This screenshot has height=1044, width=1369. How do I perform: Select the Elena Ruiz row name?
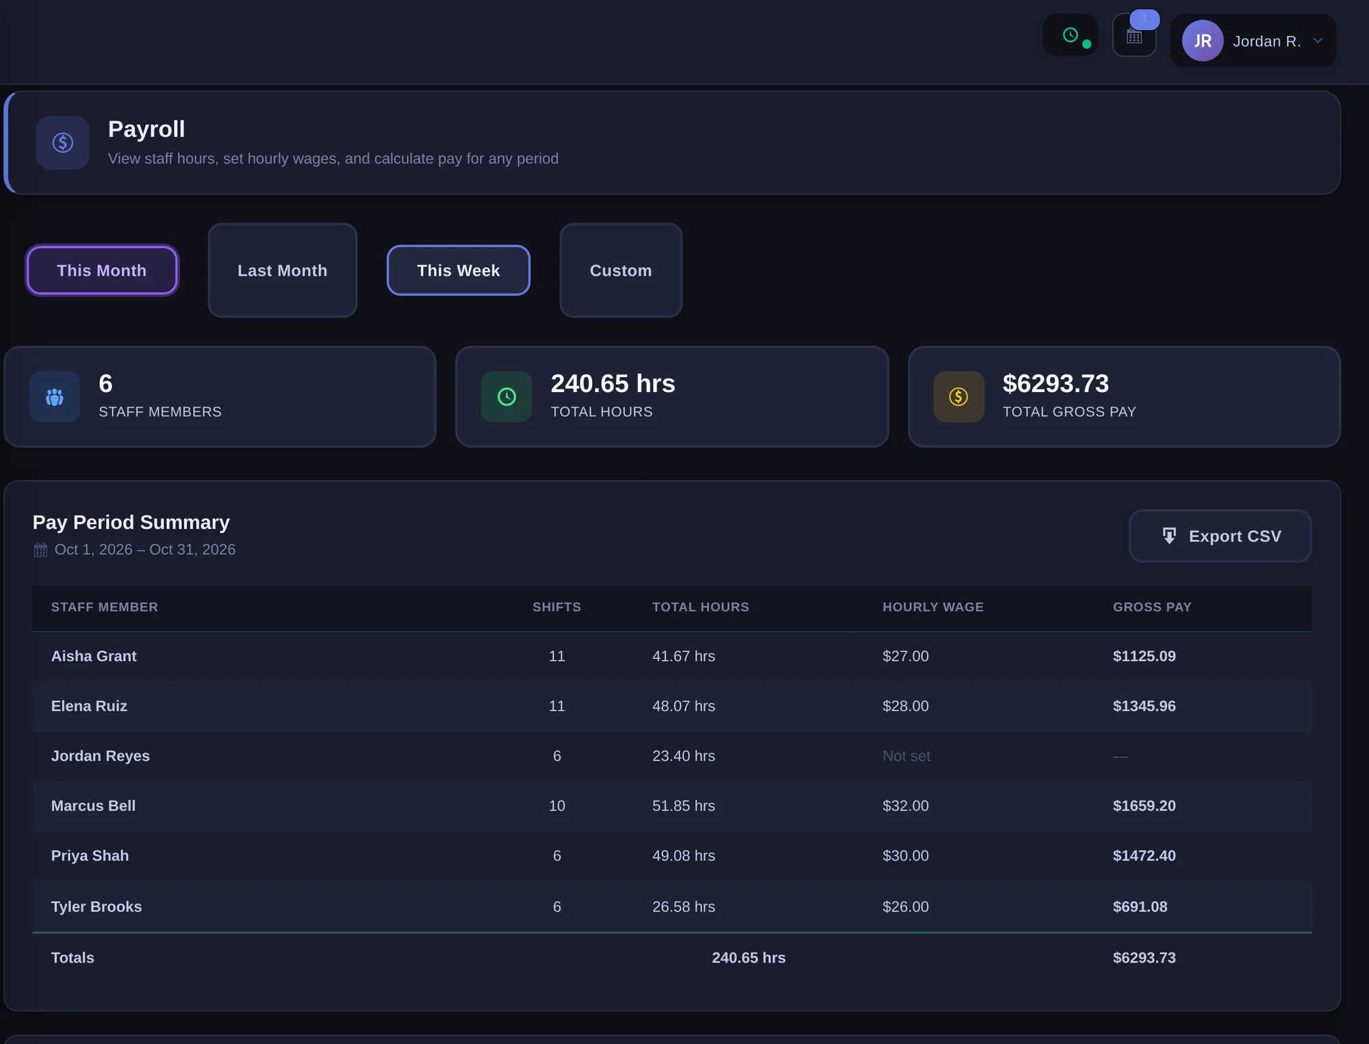click(x=90, y=706)
